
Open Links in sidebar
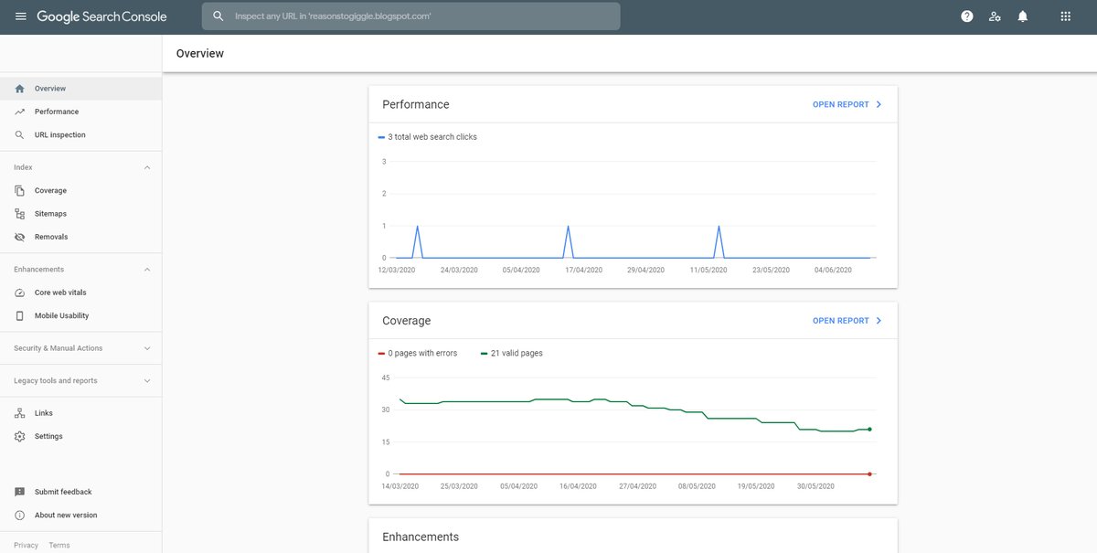[x=80, y=413]
